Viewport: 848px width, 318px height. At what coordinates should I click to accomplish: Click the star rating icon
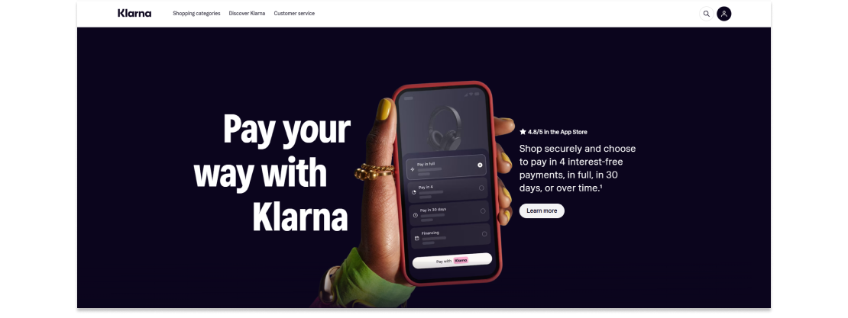click(523, 132)
